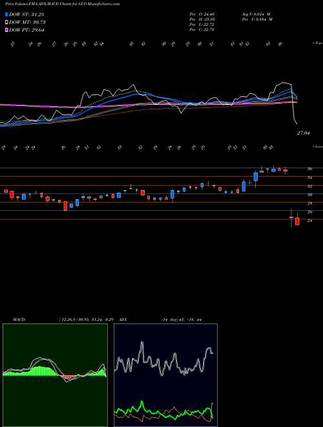323x427 pixels.
Task: Click the 30 price axis label
Action: [309, 195]
